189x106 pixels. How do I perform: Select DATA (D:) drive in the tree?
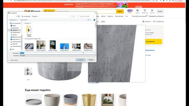[14, 44]
